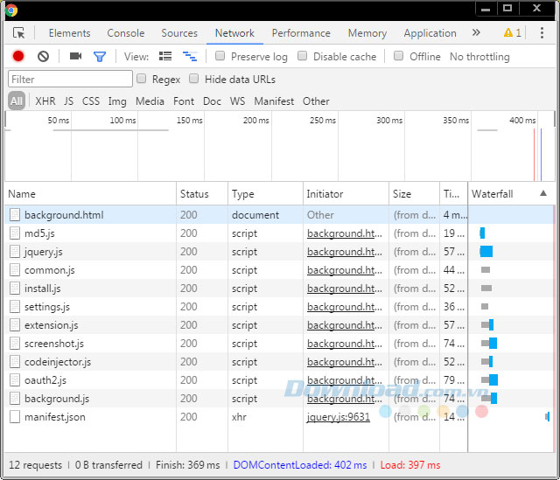Click the 200 ms mark on timeline overview

pyautogui.click(x=255, y=121)
